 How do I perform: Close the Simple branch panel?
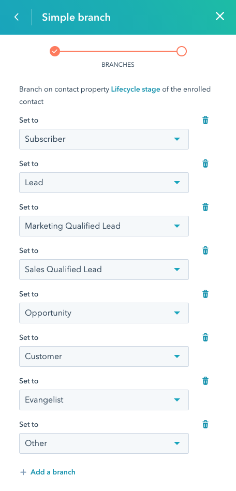point(220,17)
